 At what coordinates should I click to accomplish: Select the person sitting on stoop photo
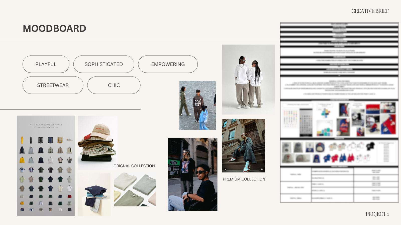(x=244, y=145)
